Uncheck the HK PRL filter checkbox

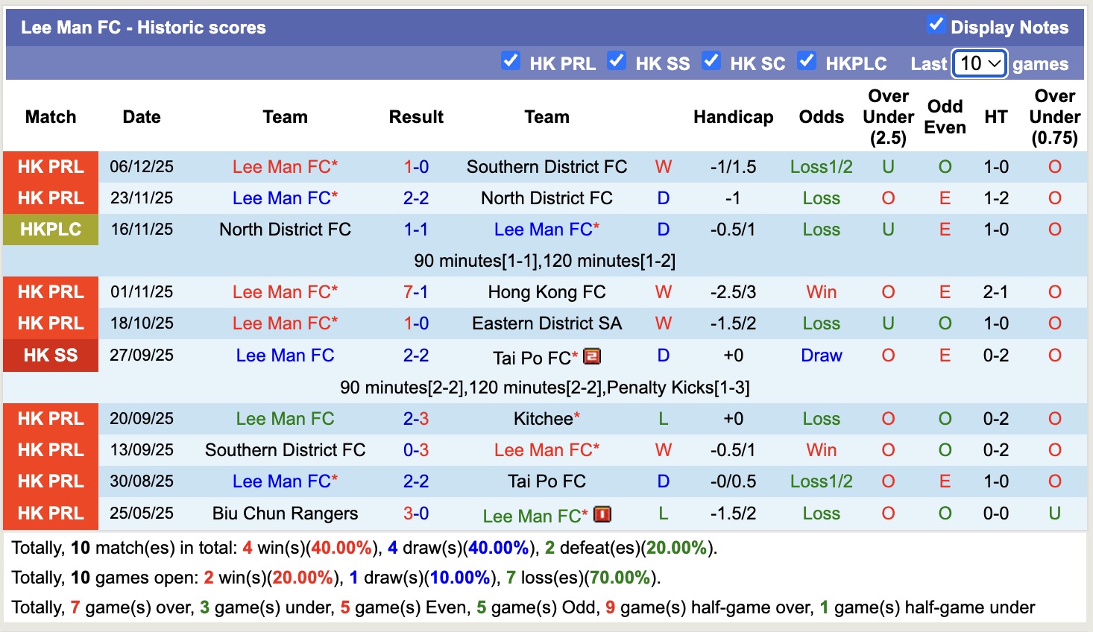[x=511, y=62]
